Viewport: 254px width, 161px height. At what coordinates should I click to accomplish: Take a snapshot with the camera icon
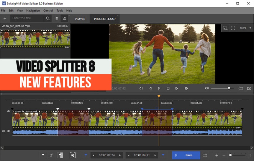249,88
